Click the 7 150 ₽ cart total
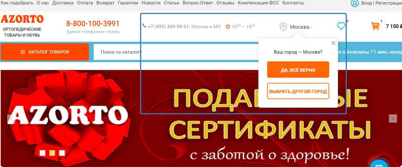Screen dimensions: 402x167 tap(393, 26)
